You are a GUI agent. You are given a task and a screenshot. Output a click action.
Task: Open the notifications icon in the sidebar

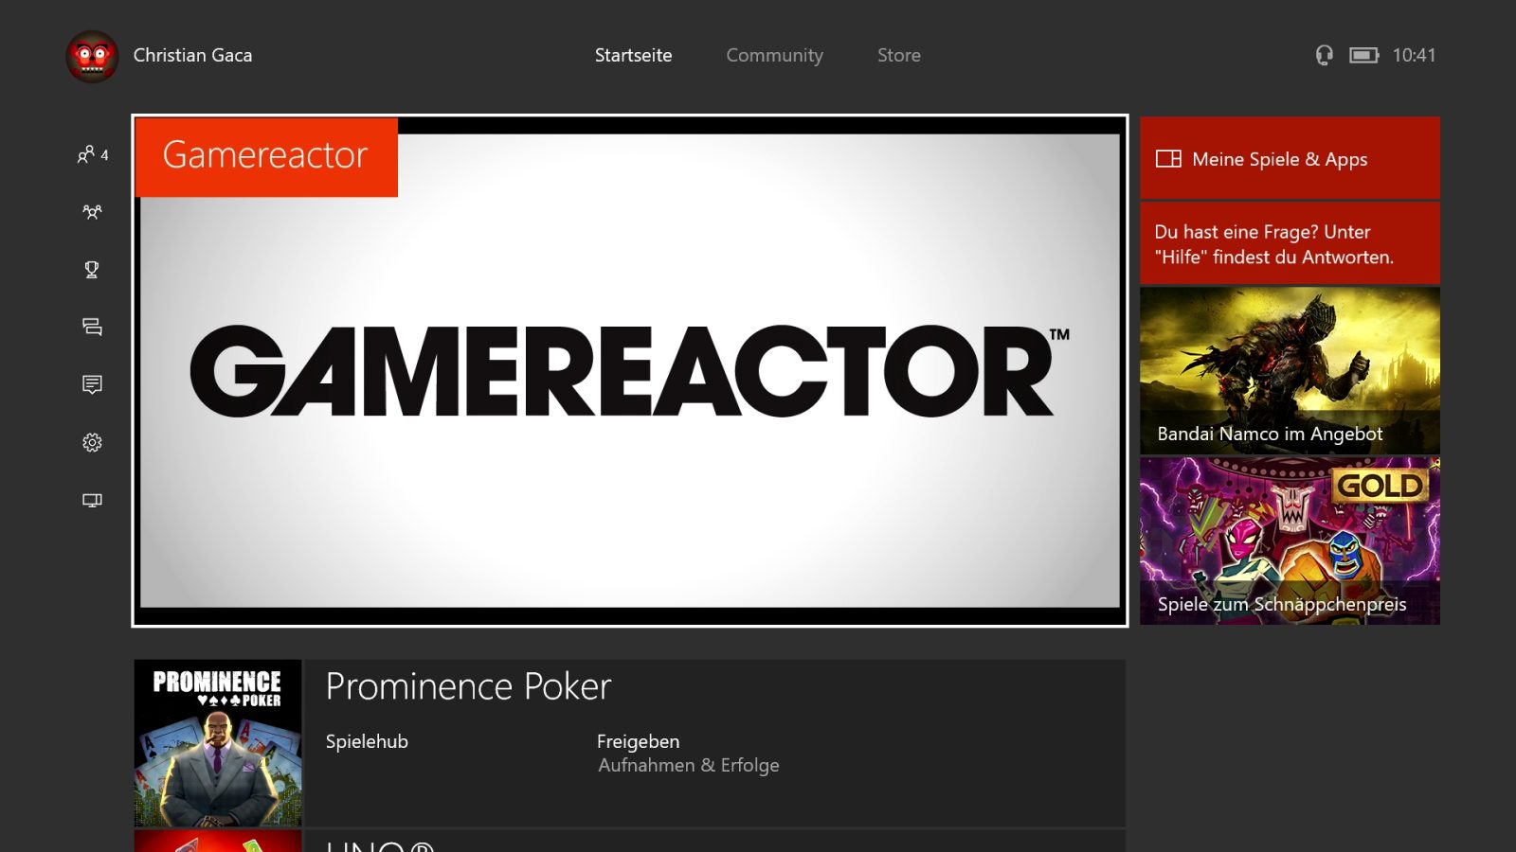click(92, 384)
